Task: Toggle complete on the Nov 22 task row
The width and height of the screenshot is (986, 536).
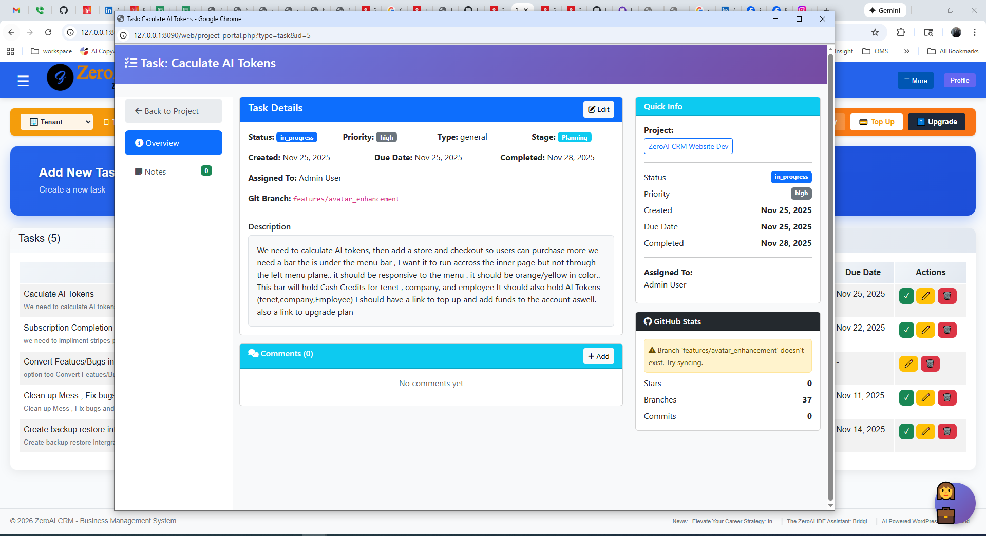Action: pyautogui.click(x=906, y=330)
